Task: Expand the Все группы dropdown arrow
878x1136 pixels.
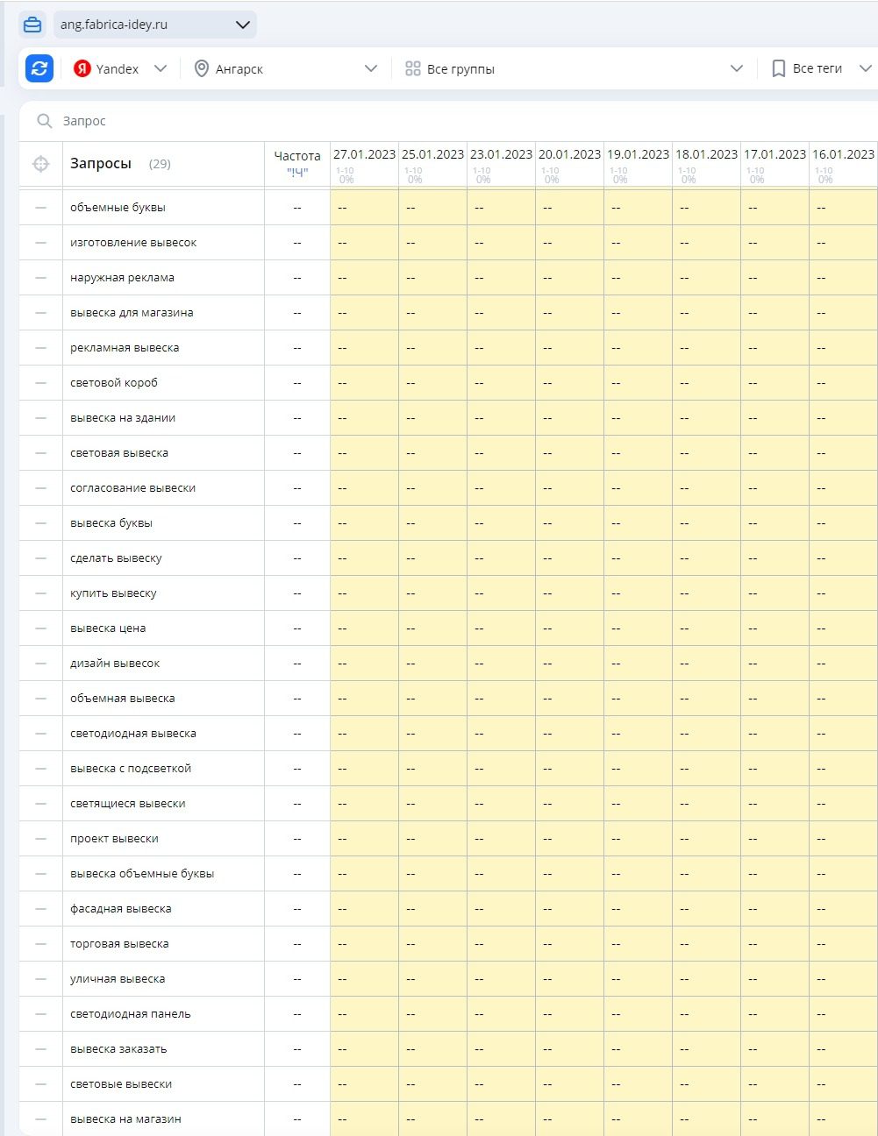Action: 736,68
